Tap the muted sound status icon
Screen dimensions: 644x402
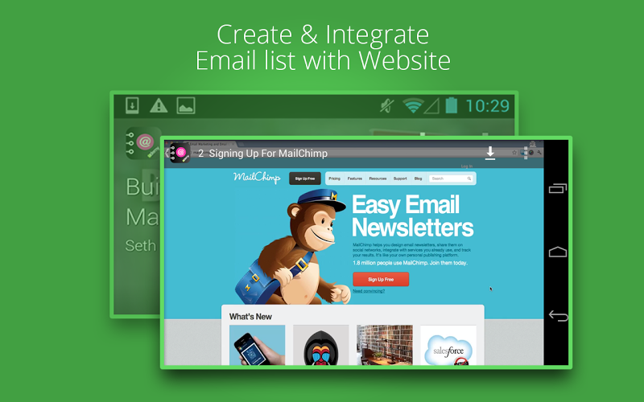[x=386, y=106]
